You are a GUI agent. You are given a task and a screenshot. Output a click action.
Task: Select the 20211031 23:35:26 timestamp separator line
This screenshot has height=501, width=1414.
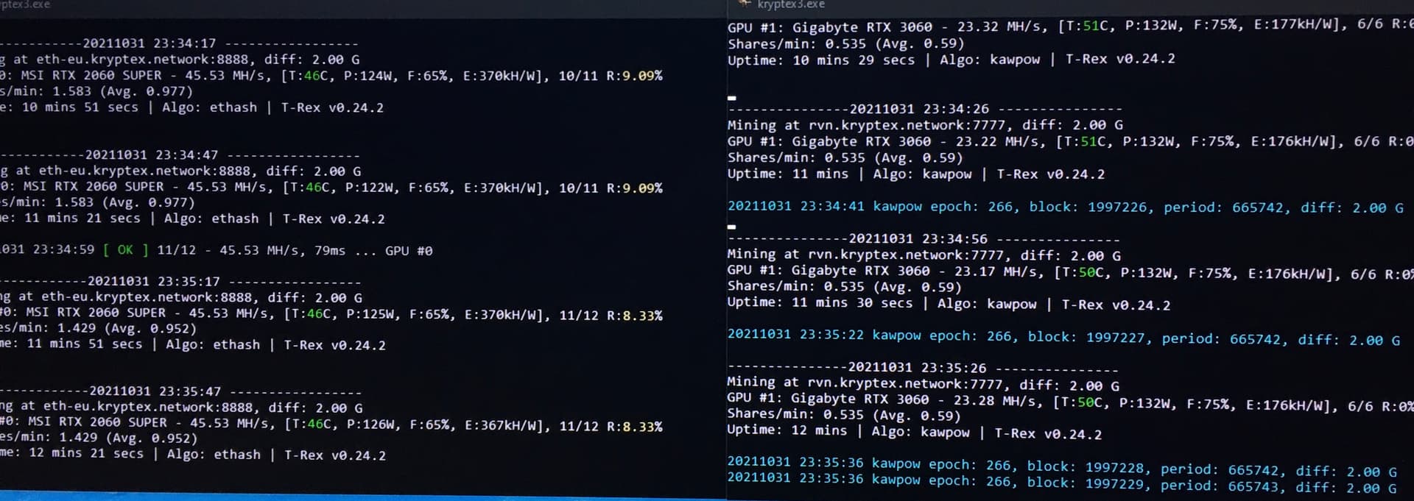click(923, 367)
